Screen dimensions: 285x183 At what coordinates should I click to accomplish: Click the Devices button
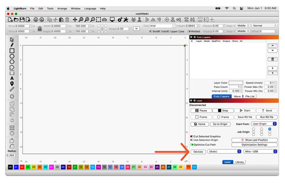coord(198,152)
